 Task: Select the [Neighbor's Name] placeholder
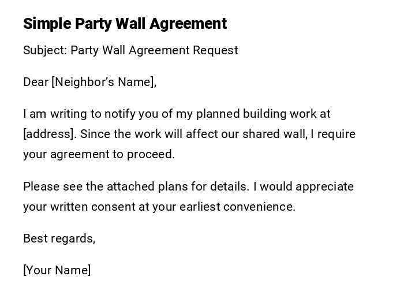[x=104, y=82]
